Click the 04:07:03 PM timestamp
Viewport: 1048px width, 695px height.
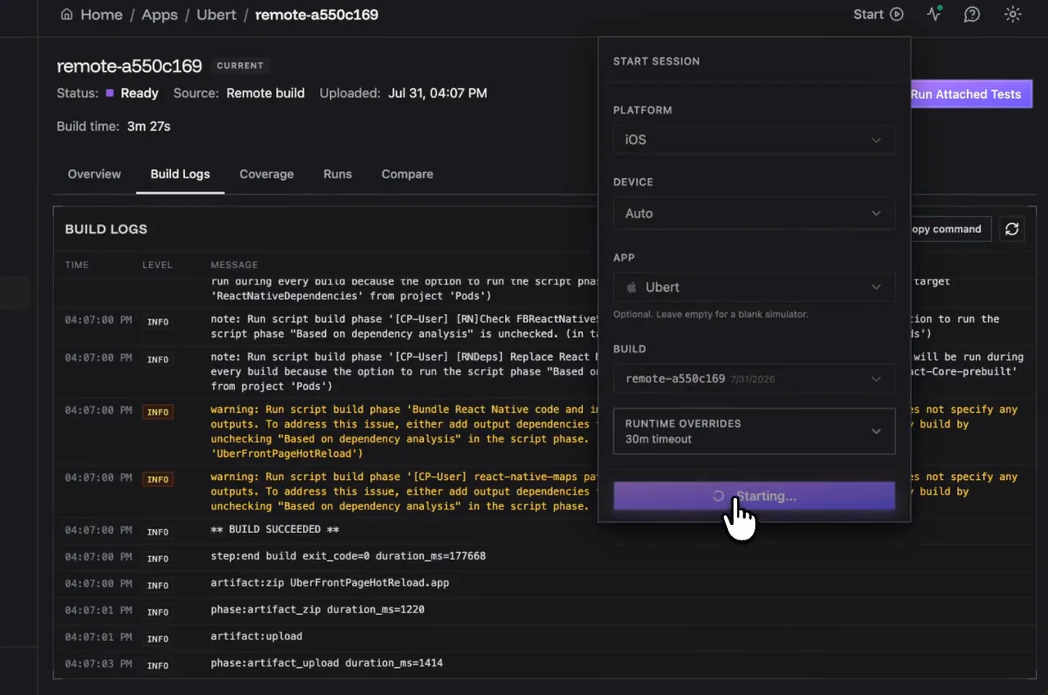point(98,663)
